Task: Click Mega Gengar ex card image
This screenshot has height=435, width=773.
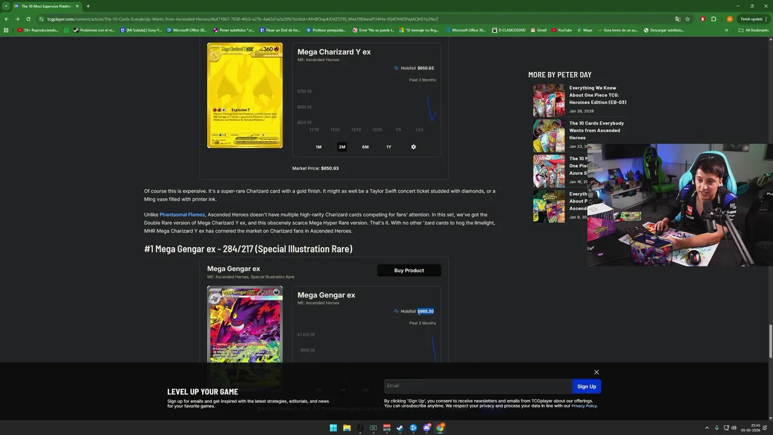Action: pyautogui.click(x=245, y=324)
